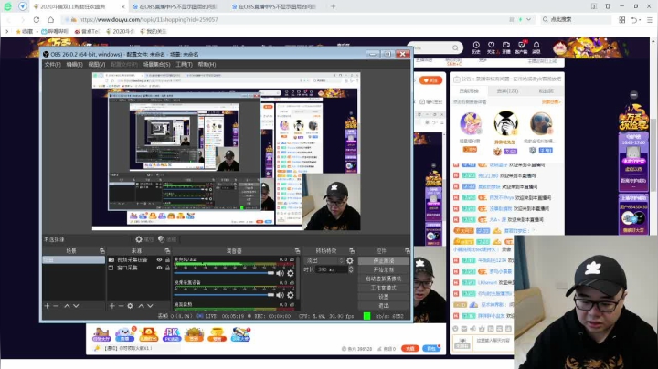Open settings gear for 视频采集设备 mixer channel
The image size is (658, 369).
(x=291, y=295)
